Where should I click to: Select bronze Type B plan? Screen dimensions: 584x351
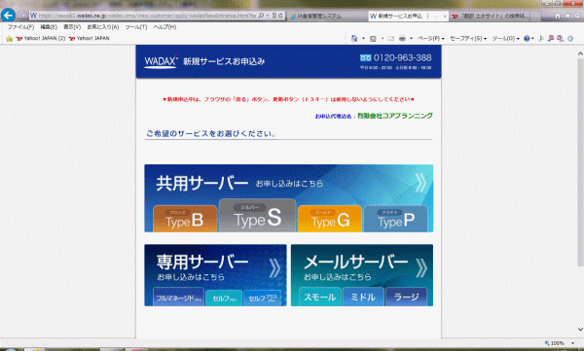185,219
